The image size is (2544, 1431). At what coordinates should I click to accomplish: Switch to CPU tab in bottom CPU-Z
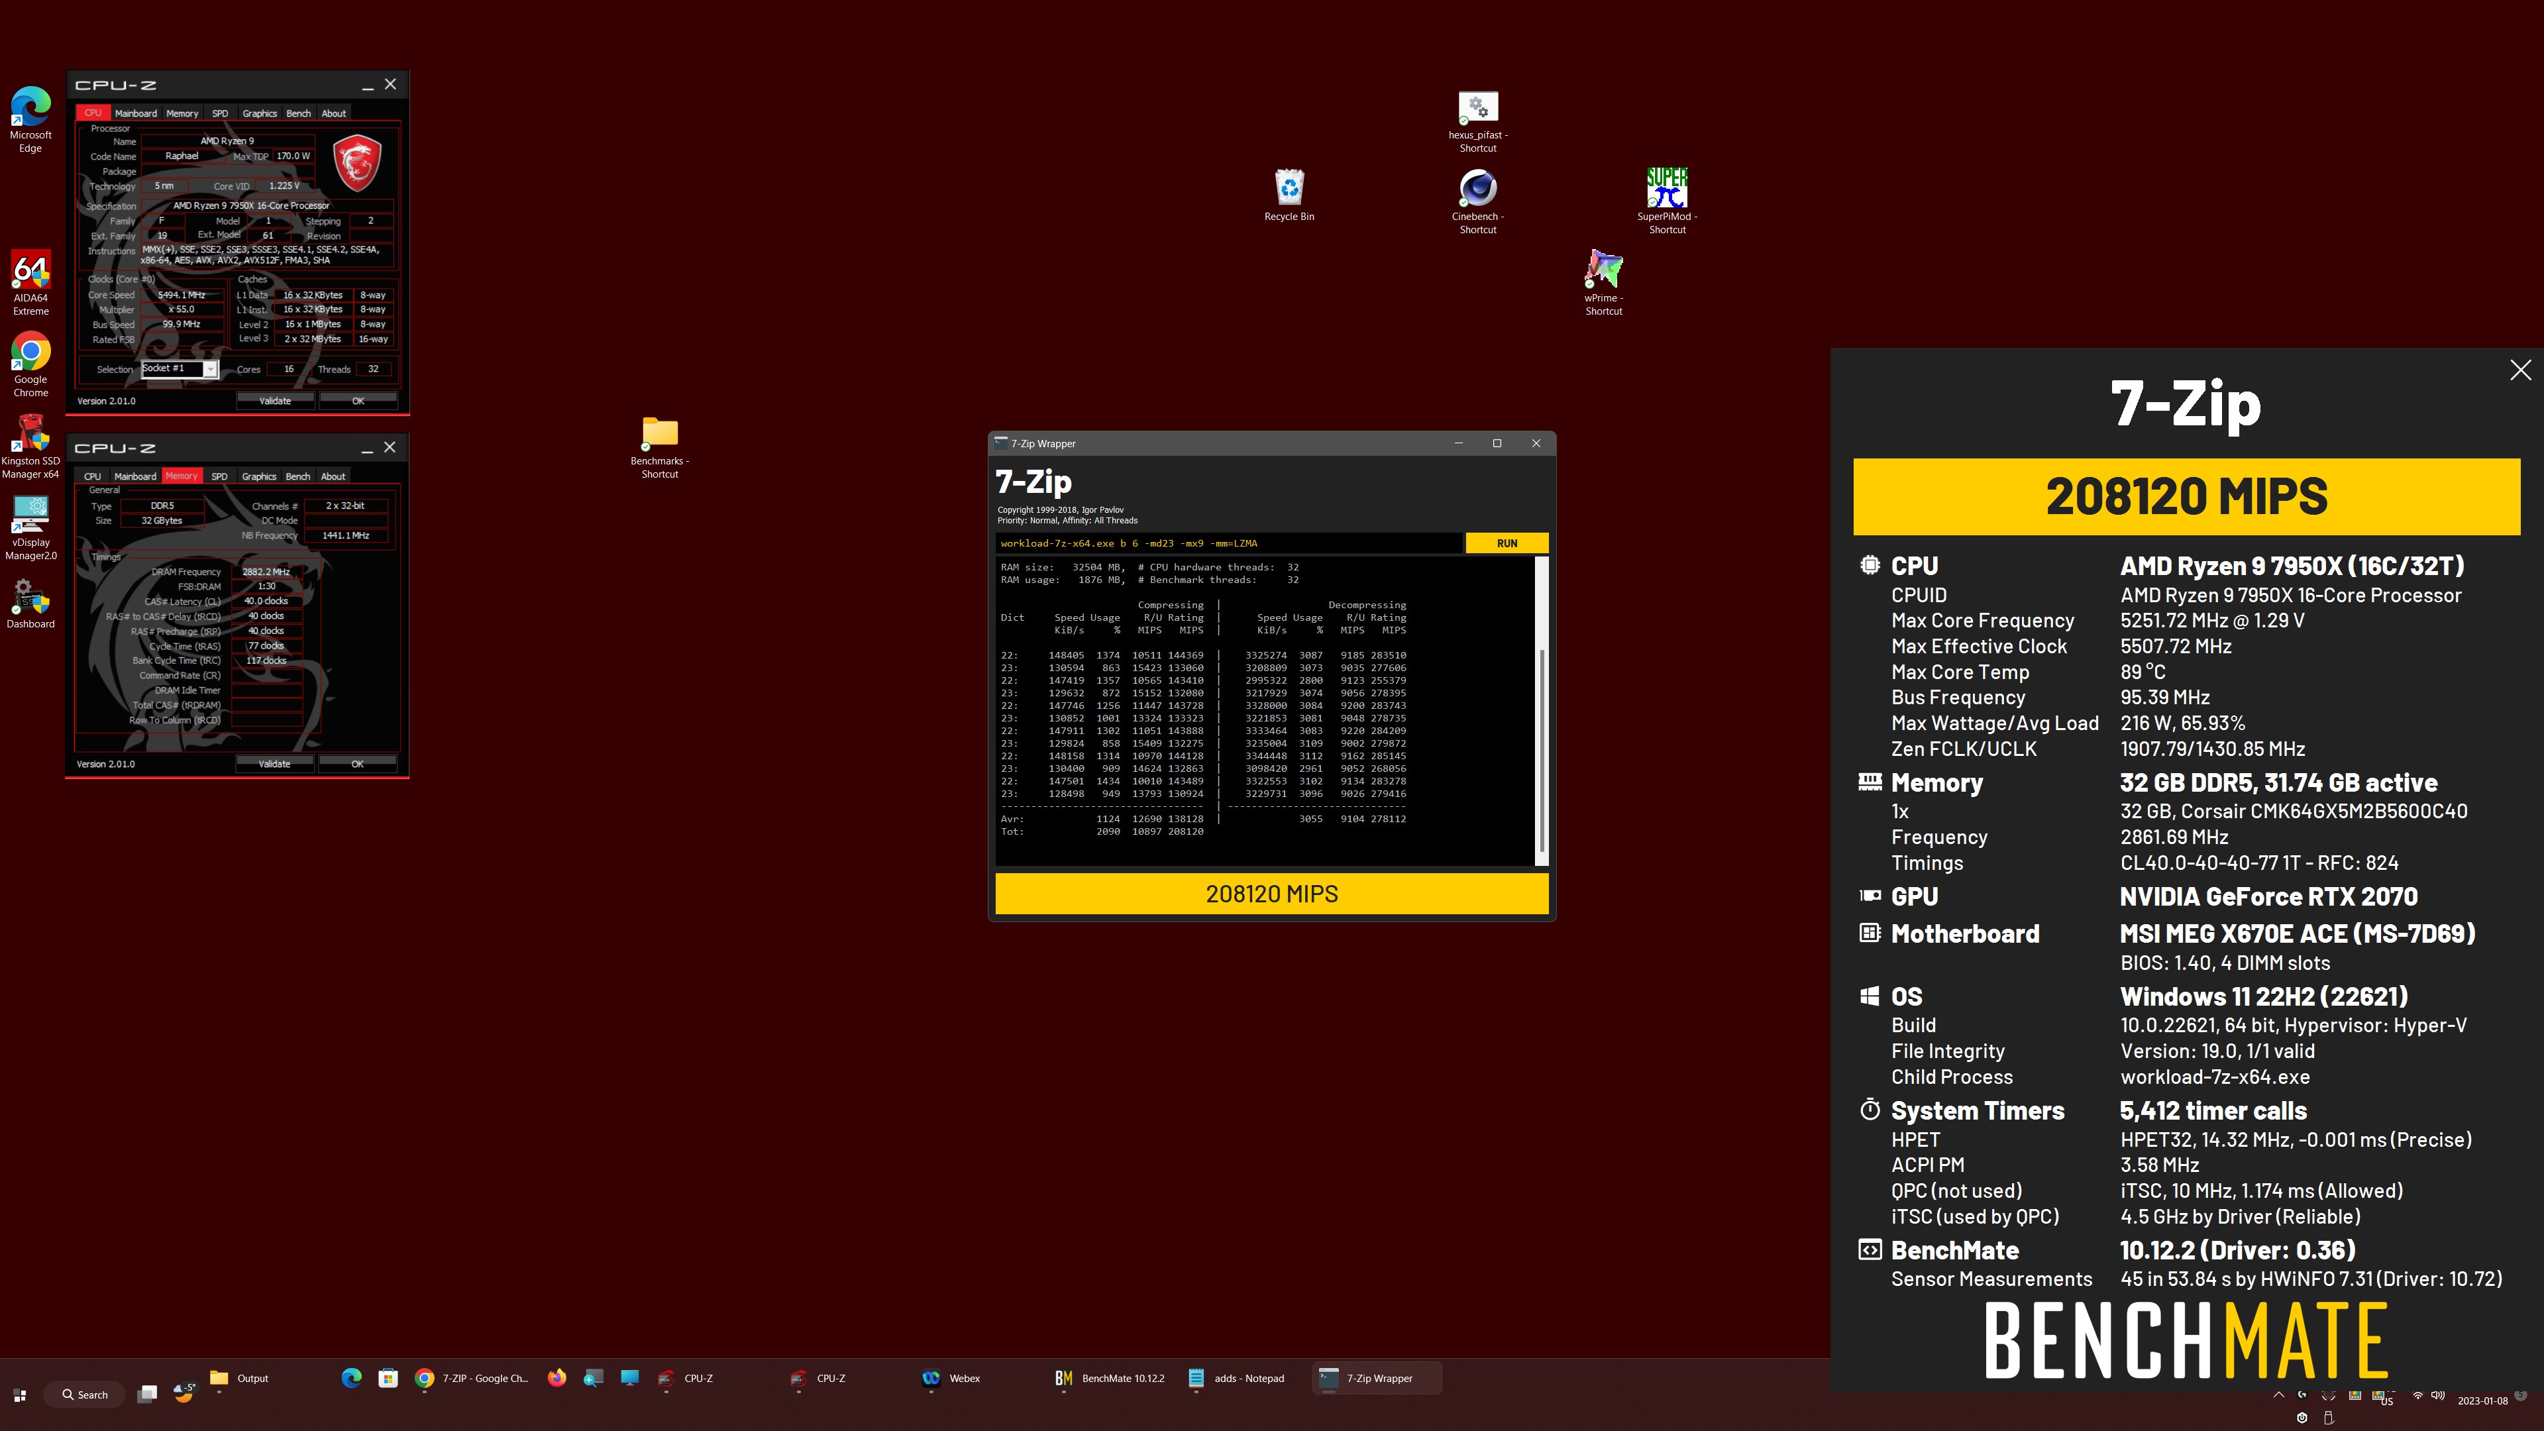[92, 476]
